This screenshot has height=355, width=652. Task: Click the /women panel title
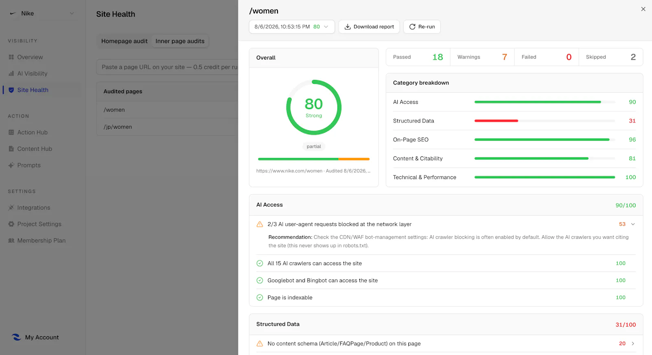point(264,11)
